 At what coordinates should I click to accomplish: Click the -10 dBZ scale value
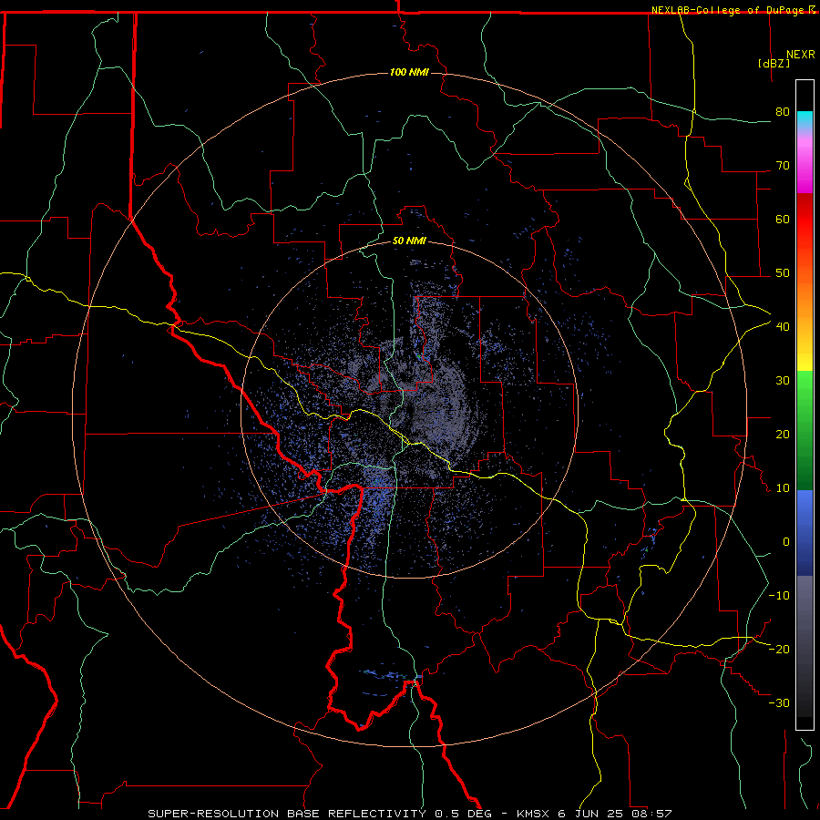click(779, 596)
